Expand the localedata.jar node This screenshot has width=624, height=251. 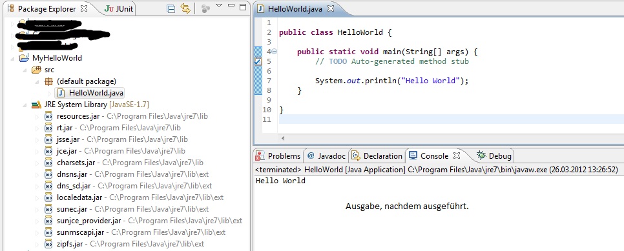tap(38, 197)
